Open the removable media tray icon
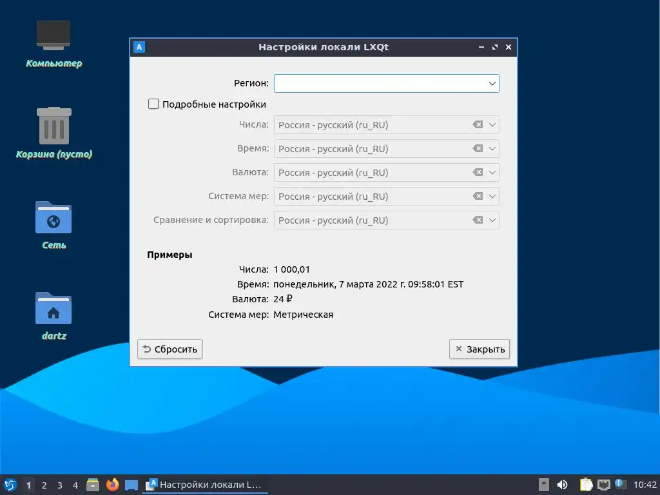Screen dimensions: 660x495 544,485
